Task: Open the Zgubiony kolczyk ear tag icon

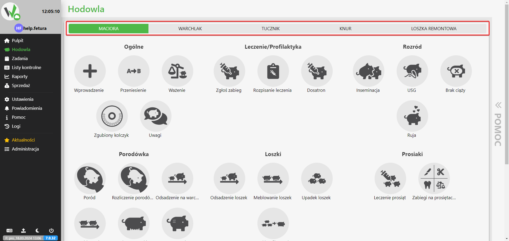Action: click(x=112, y=116)
